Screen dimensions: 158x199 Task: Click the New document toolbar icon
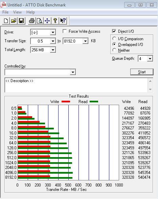pyautogui.click(x=6, y=21)
